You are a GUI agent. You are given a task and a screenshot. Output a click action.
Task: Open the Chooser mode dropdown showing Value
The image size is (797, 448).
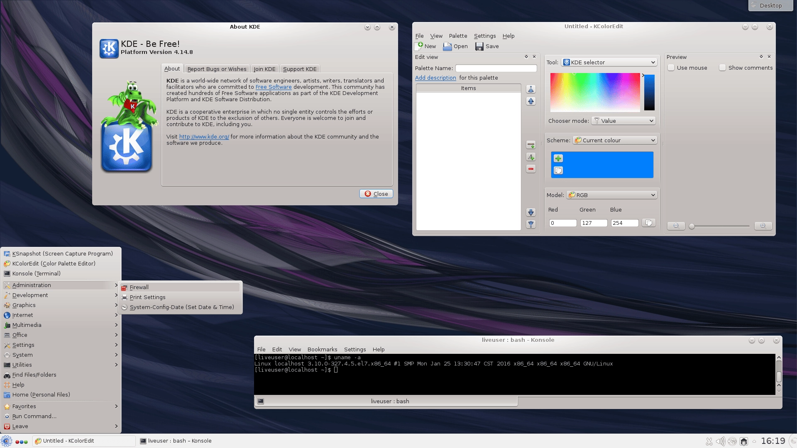(623, 121)
